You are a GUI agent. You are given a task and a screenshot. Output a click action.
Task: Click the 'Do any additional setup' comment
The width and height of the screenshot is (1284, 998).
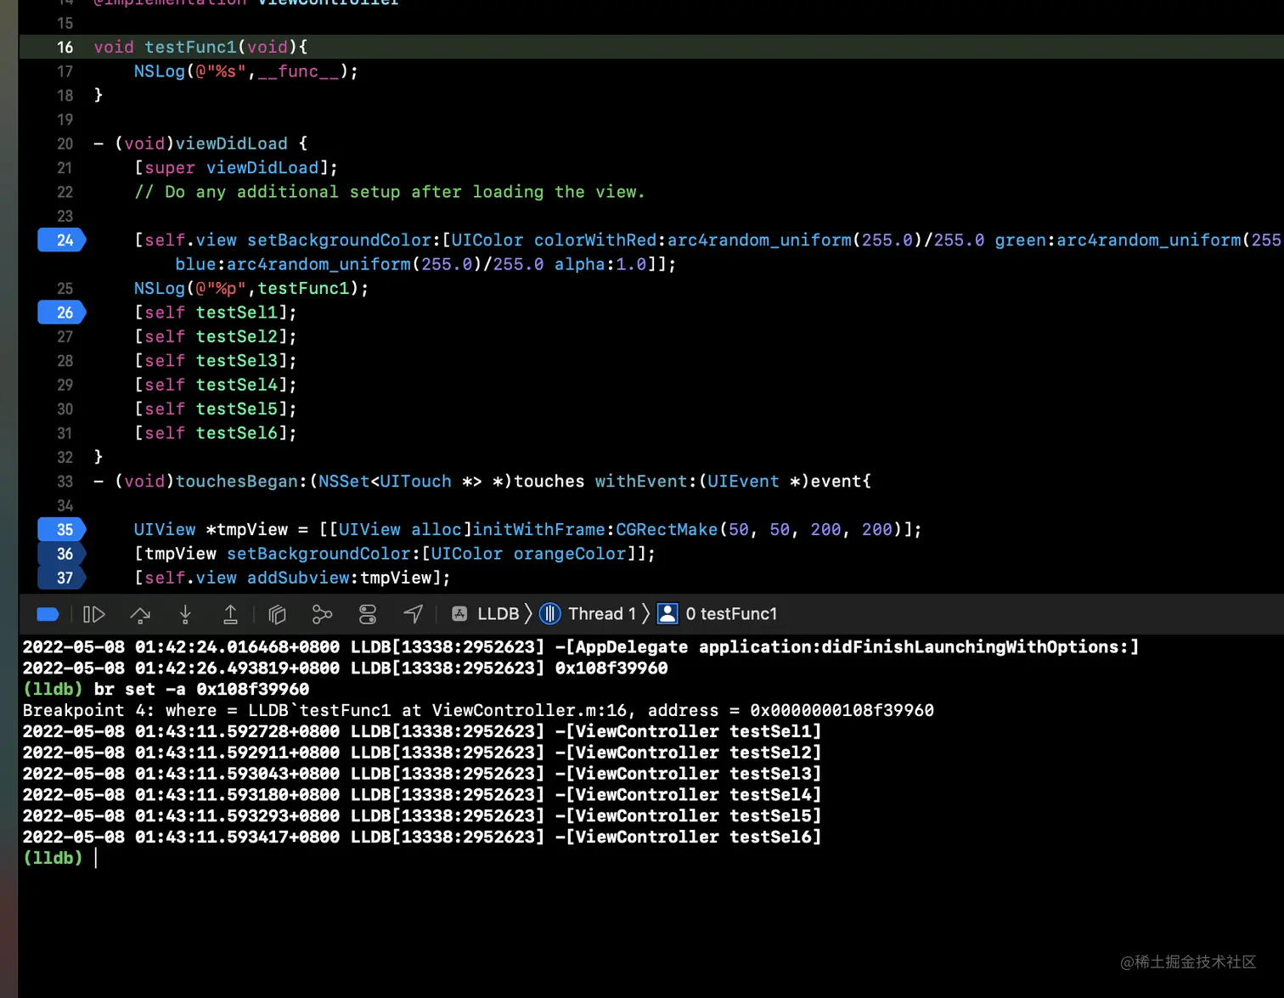tap(389, 192)
